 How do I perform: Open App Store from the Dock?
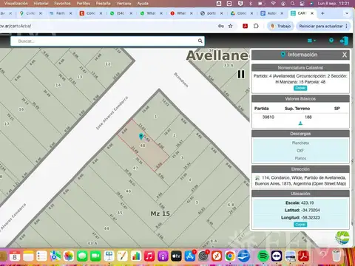(189, 256)
